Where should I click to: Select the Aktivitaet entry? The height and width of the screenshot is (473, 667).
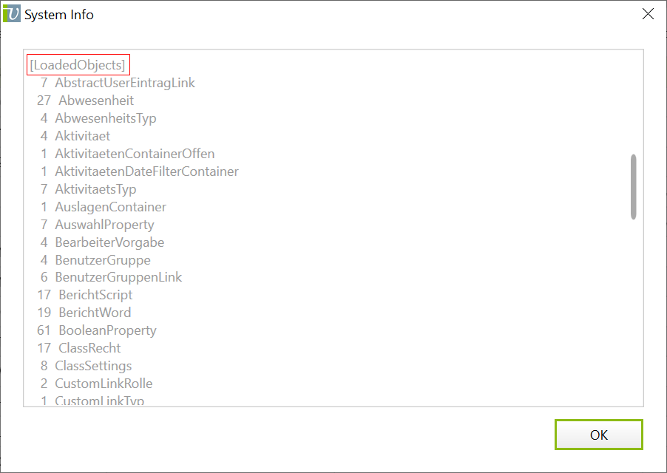[83, 136]
